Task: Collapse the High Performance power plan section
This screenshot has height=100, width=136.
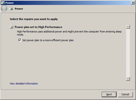Action: coord(11,27)
